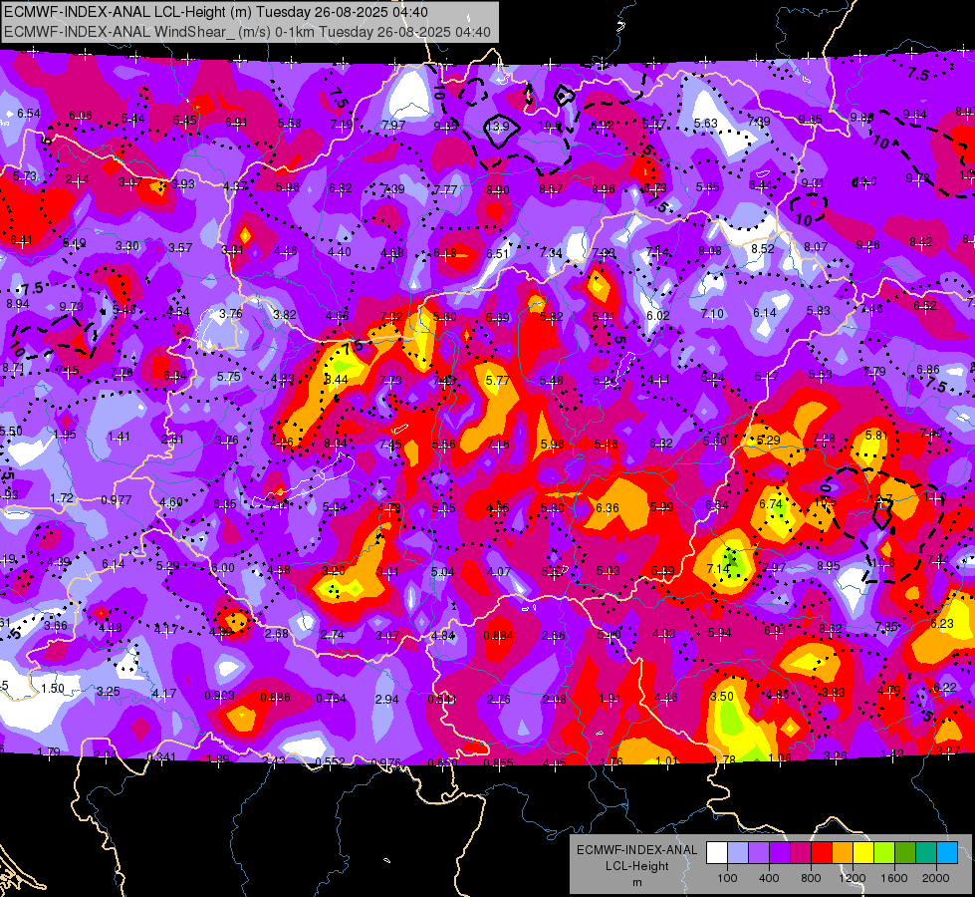975x897 pixels.
Task: Click the grid value 8.90
Action: pos(498,189)
